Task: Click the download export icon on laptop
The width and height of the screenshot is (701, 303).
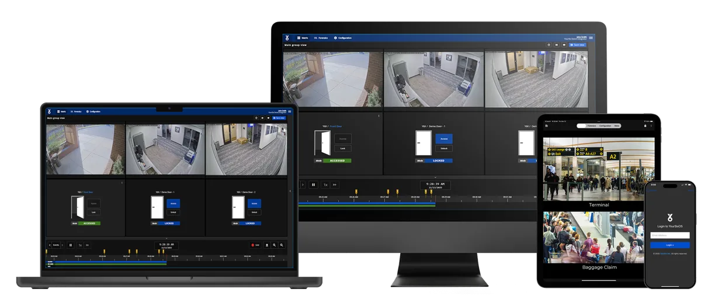Action: click(x=267, y=245)
